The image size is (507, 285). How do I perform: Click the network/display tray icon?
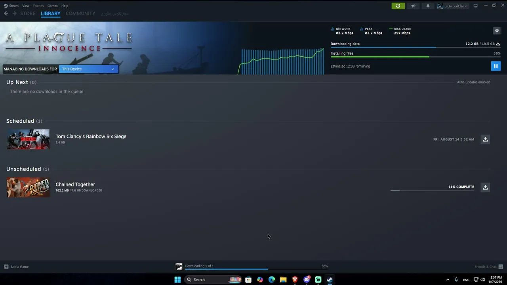476,279
